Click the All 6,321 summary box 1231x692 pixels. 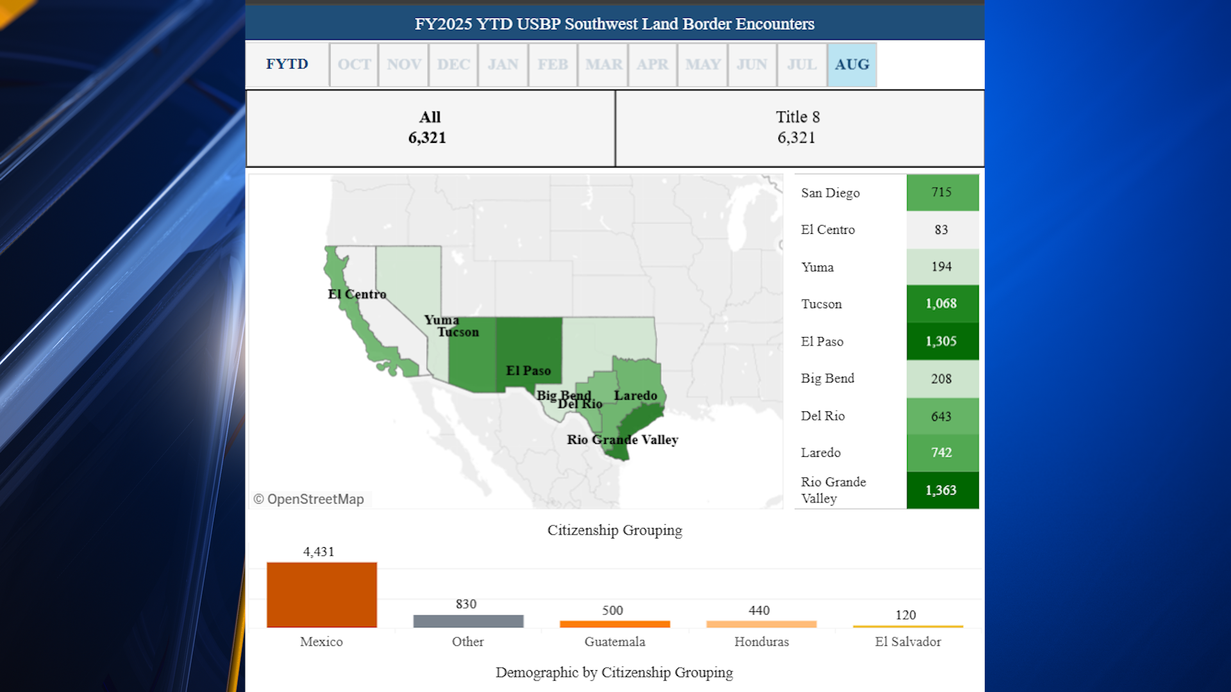(430, 128)
